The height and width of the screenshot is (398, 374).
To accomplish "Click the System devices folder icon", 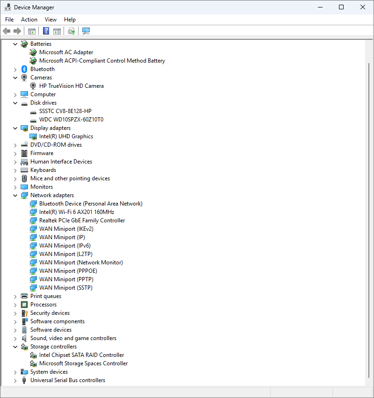I will [24, 372].
